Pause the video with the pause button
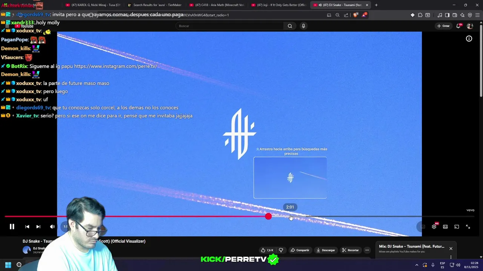 pyautogui.click(x=12, y=227)
